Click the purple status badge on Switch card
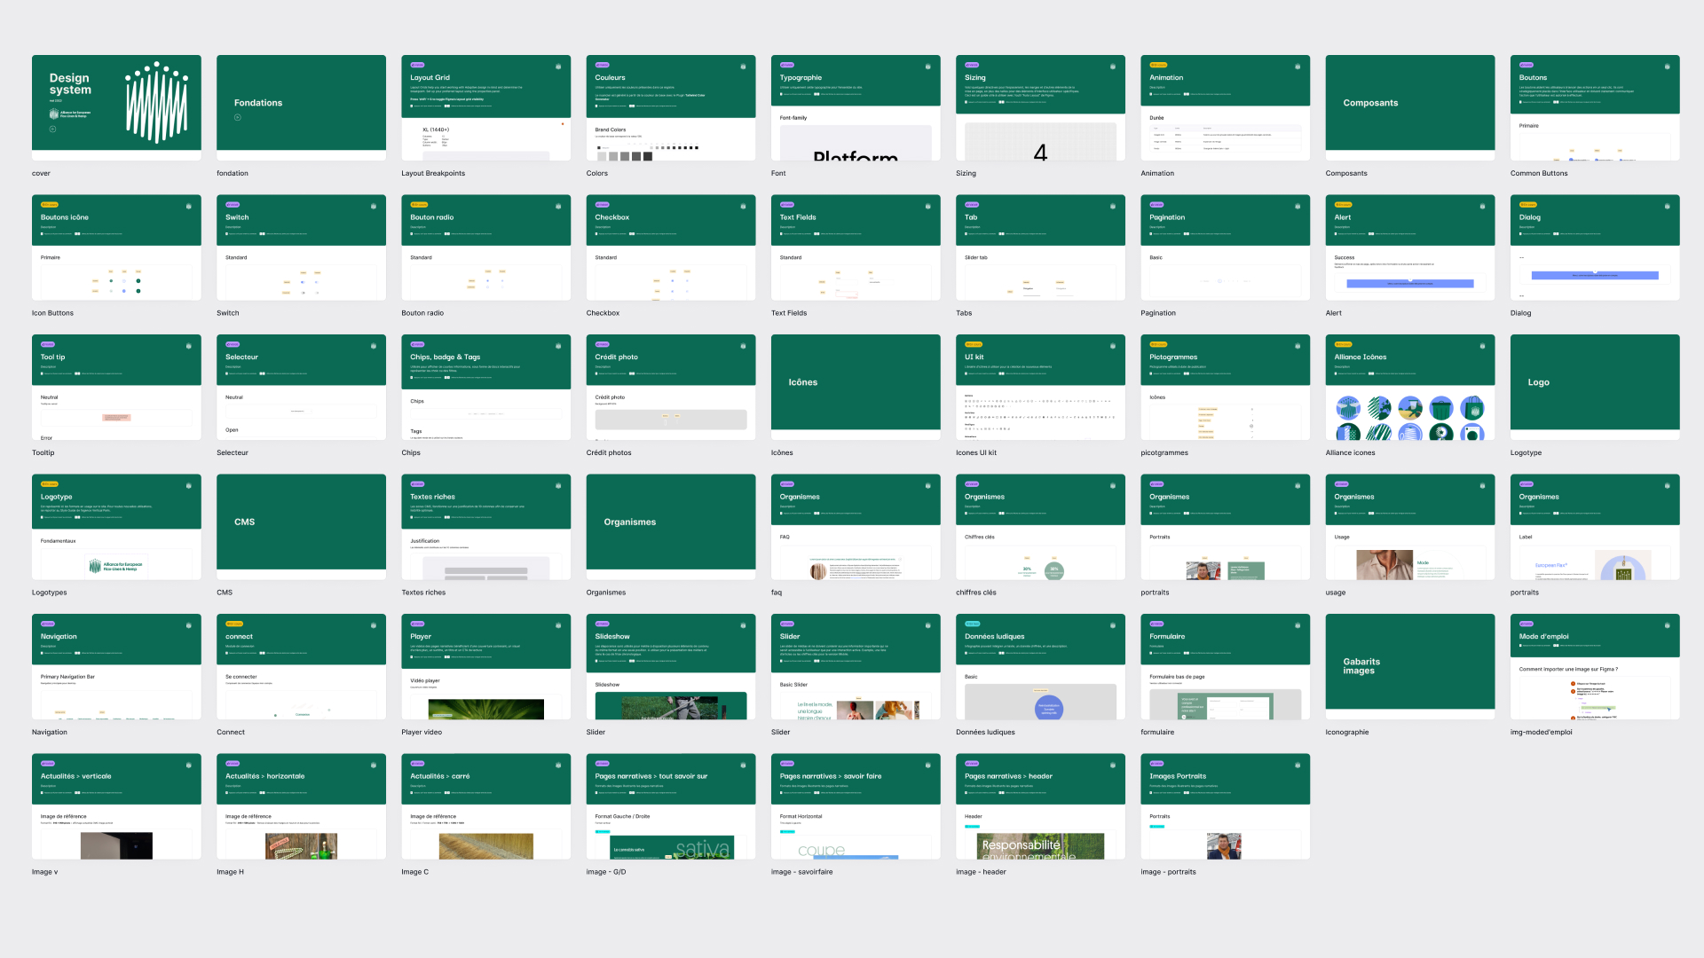The width and height of the screenshot is (1704, 958). pos(233,205)
